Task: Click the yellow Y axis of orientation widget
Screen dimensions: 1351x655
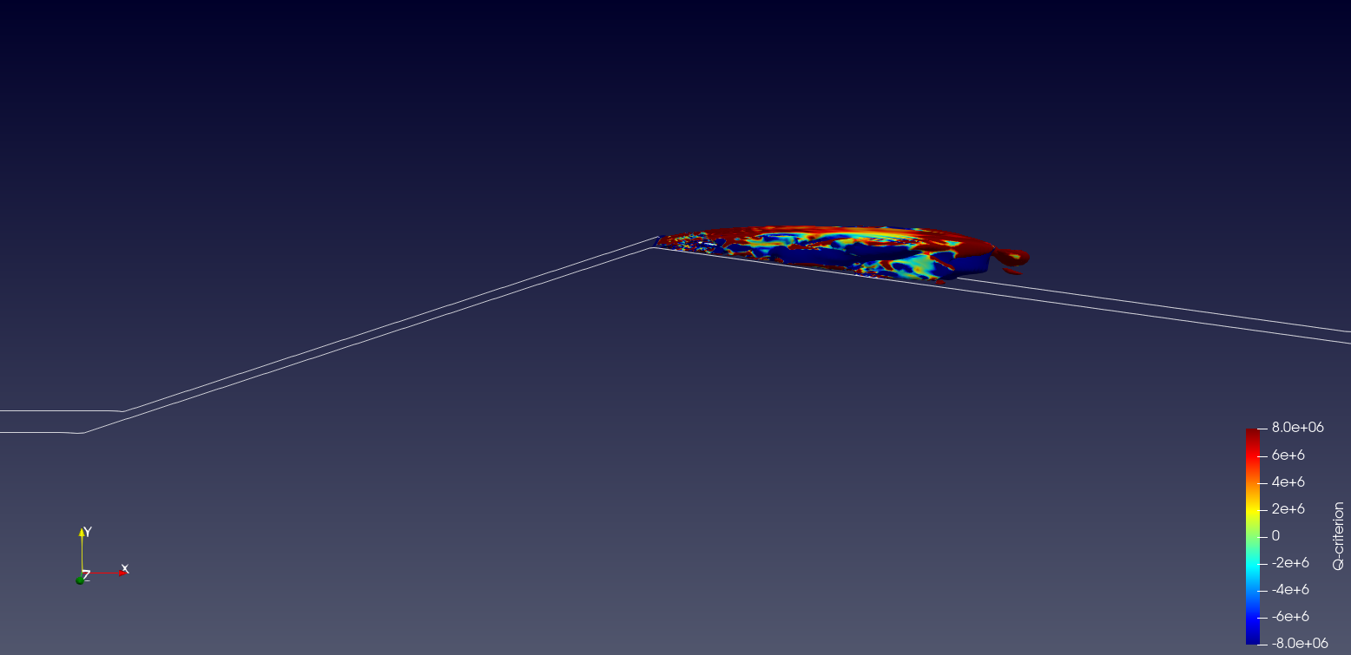Action: 82,550
